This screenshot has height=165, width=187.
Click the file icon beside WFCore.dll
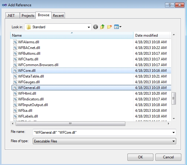click(15, 71)
